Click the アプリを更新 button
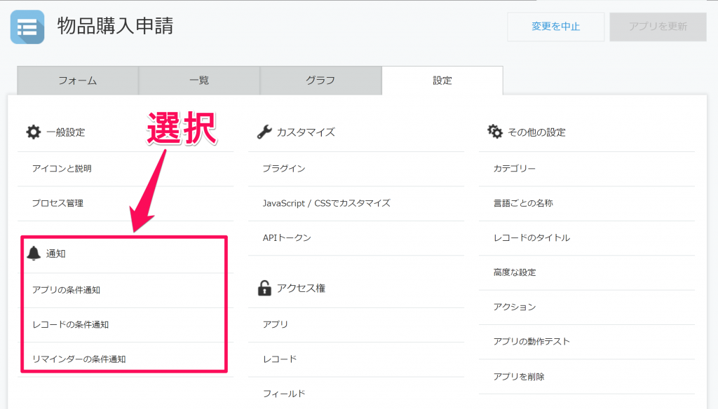This screenshot has width=718, height=409. coord(658,27)
